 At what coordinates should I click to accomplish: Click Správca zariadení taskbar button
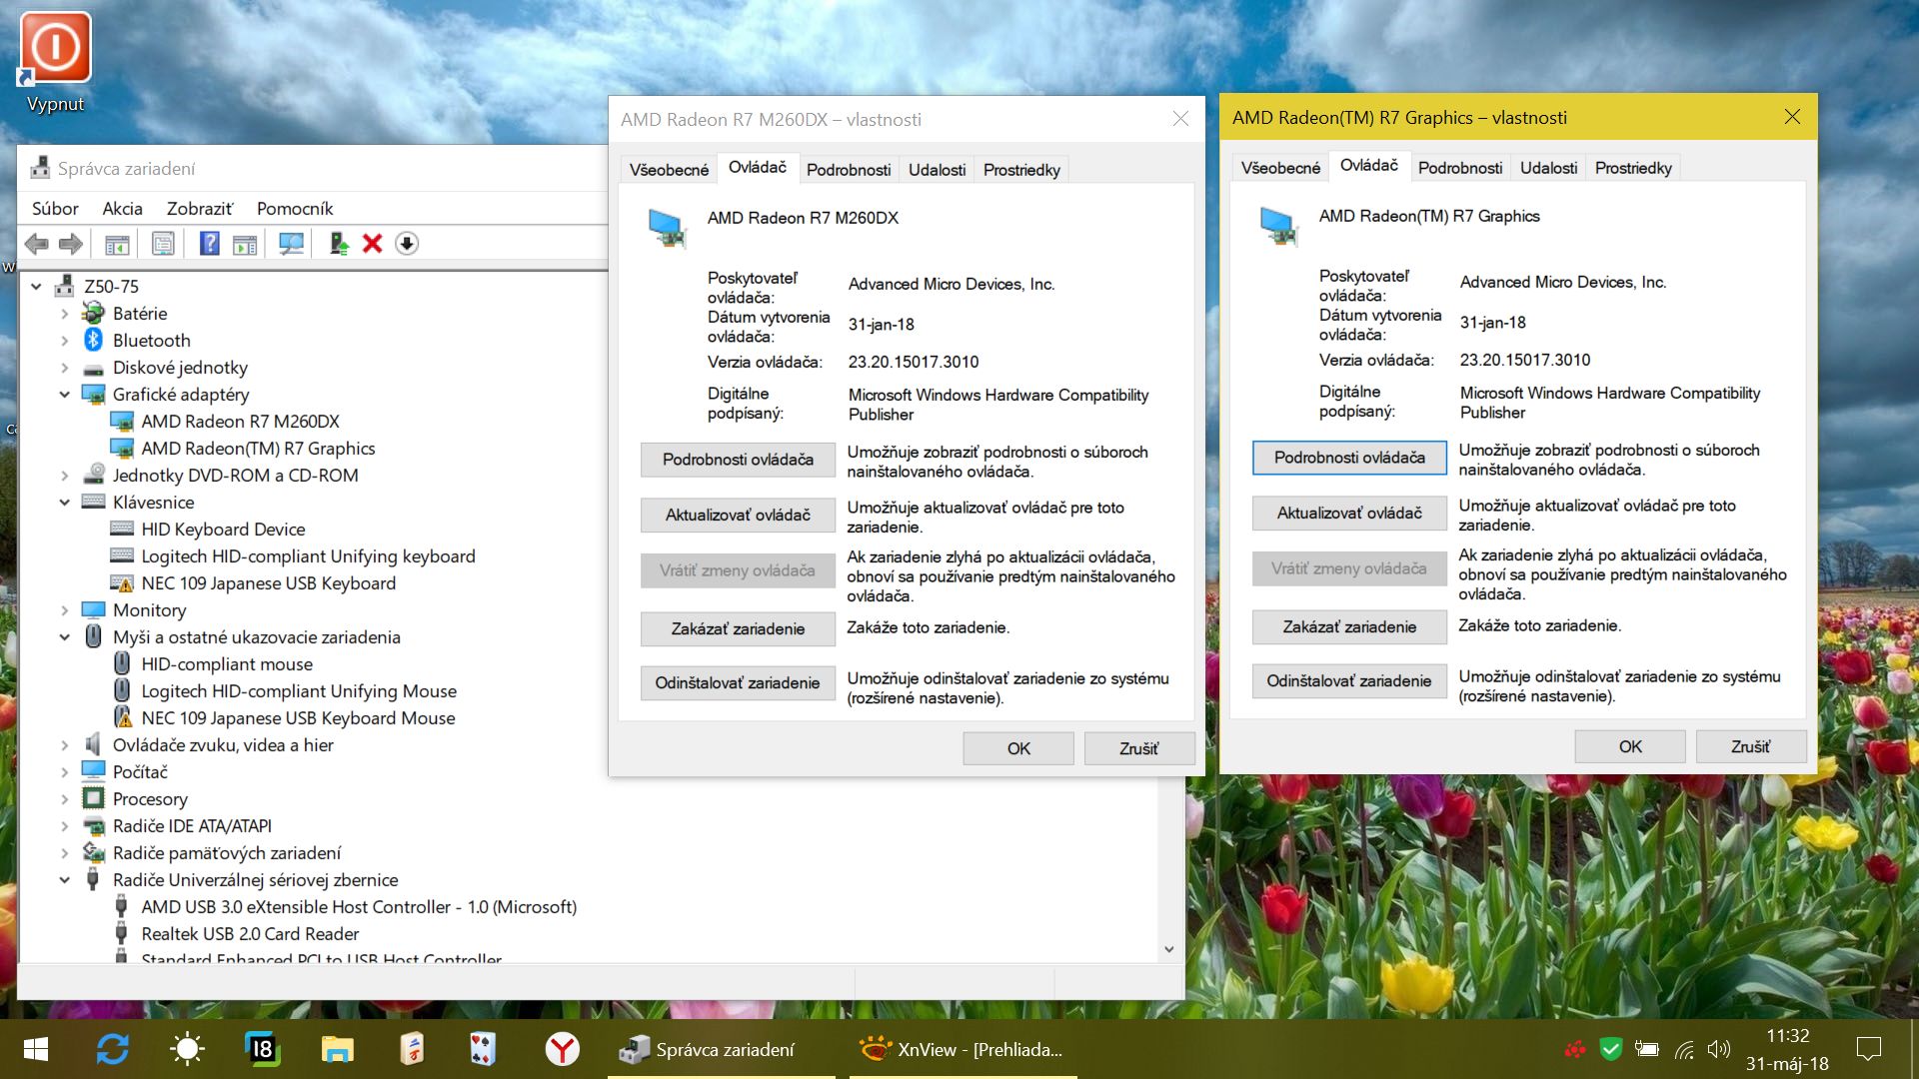[722, 1049]
